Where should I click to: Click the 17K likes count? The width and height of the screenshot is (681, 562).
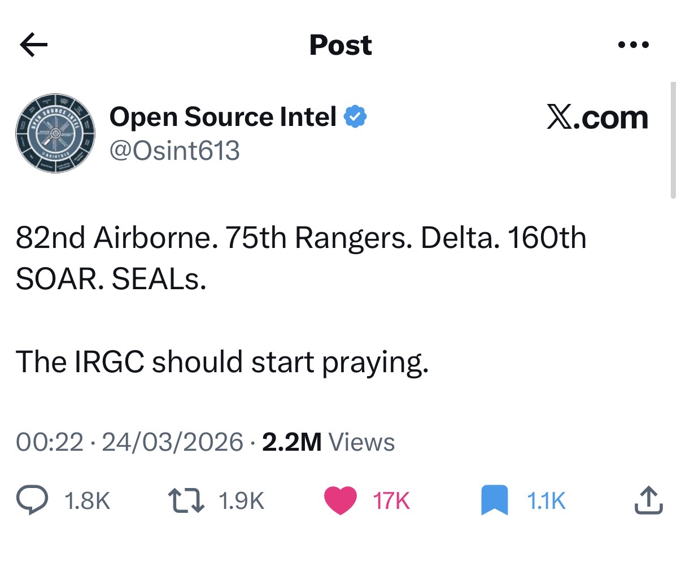pos(391,501)
